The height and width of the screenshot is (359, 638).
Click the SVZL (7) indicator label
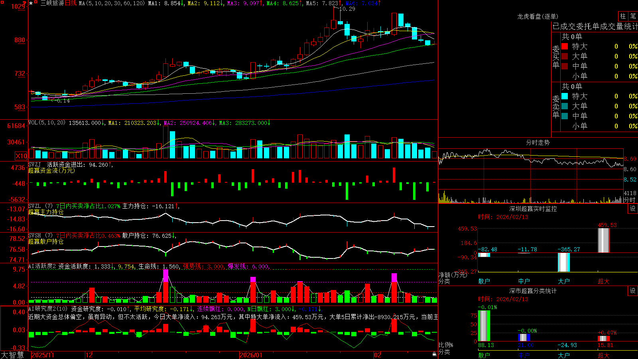point(41,206)
